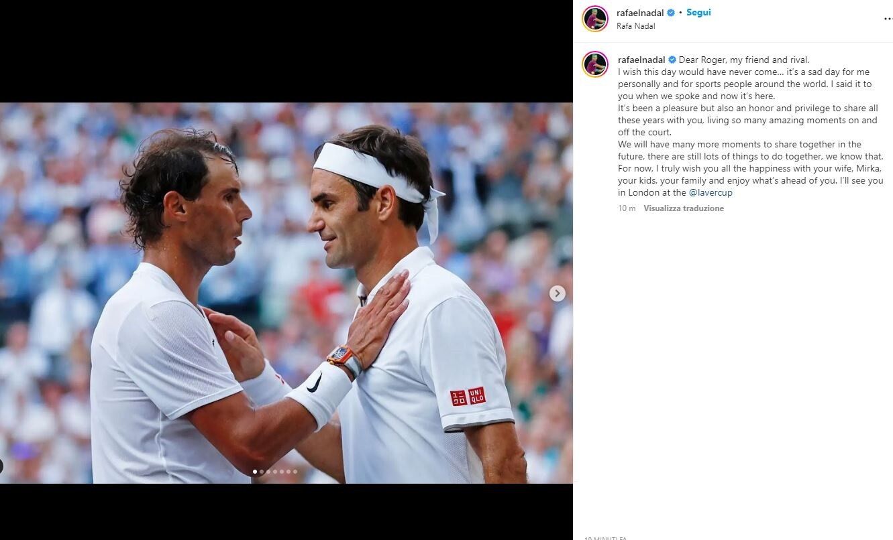893x540 pixels.
Task: Click the profile avatar next to the caption
Action: pyautogui.click(x=595, y=64)
